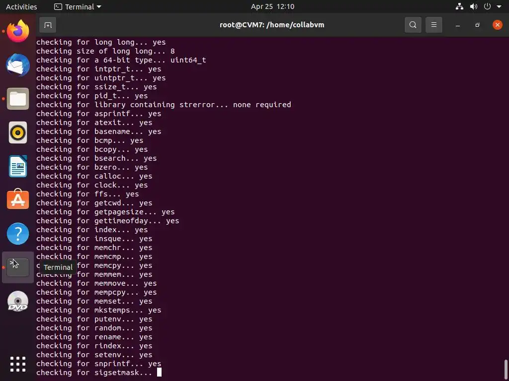Click the line 'checking for setenv... yes'
The image size is (509, 381).
[x=94, y=355]
